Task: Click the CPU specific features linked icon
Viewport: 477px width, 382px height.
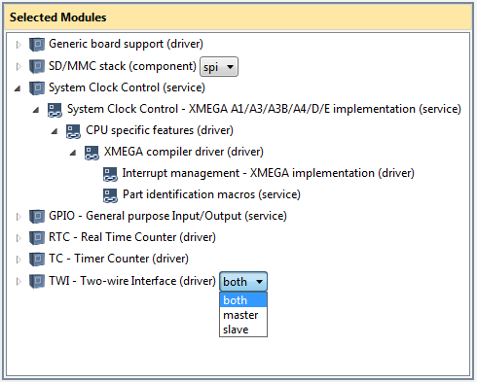Action: click(73, 131)
